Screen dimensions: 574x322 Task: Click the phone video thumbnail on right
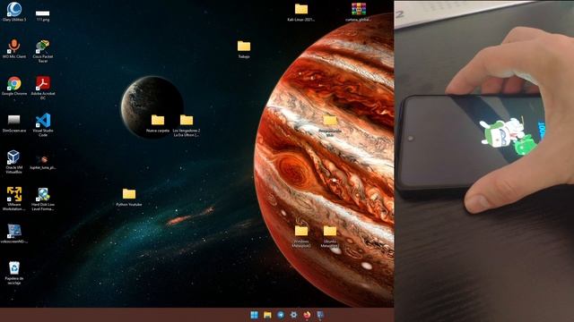click(x=484, y=161)
